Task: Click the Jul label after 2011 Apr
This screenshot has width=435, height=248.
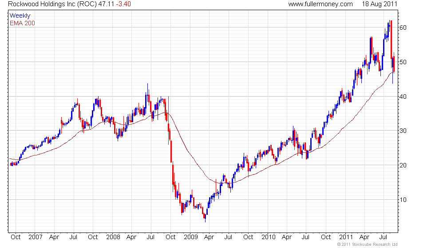Action: (383, 237)
